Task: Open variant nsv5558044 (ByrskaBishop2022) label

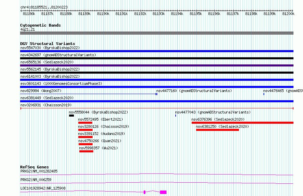Action: (x=98, y=112)
